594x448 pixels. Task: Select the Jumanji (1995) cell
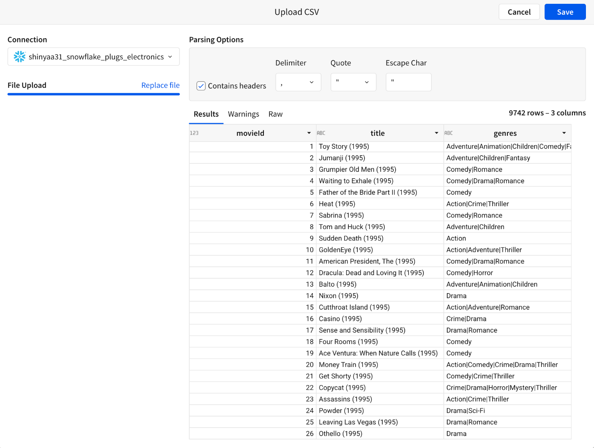[x=380, y=158]
